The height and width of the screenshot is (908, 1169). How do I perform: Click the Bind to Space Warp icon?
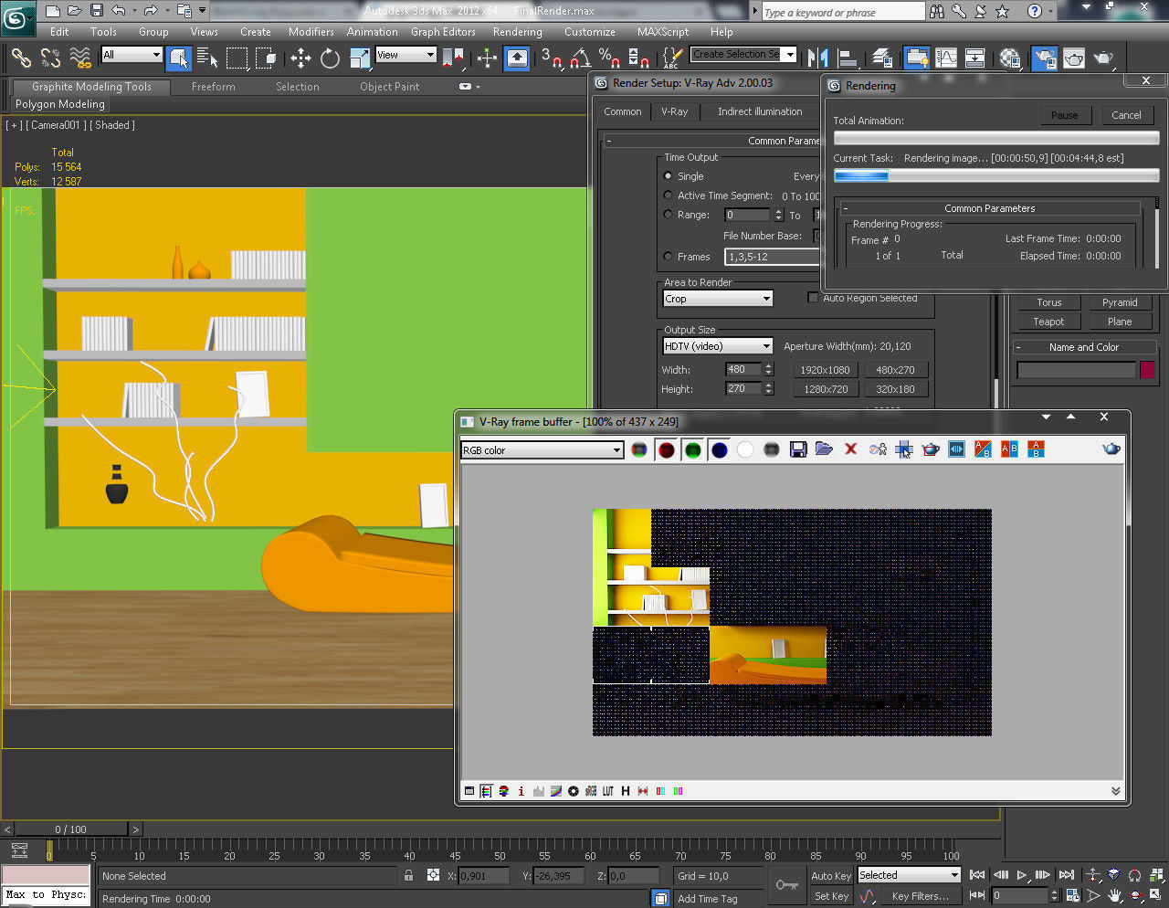[80, 58]
